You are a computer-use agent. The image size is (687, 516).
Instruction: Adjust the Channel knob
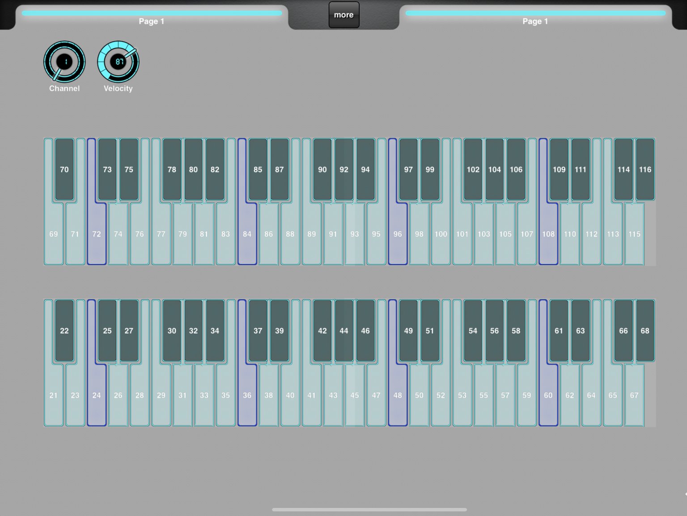point(64,62)
